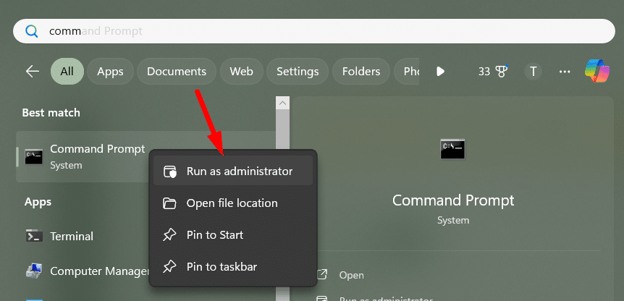624x301 pixels.
Task: Click the pin icon beside Pin to Start
Action: tap(169, 235)
